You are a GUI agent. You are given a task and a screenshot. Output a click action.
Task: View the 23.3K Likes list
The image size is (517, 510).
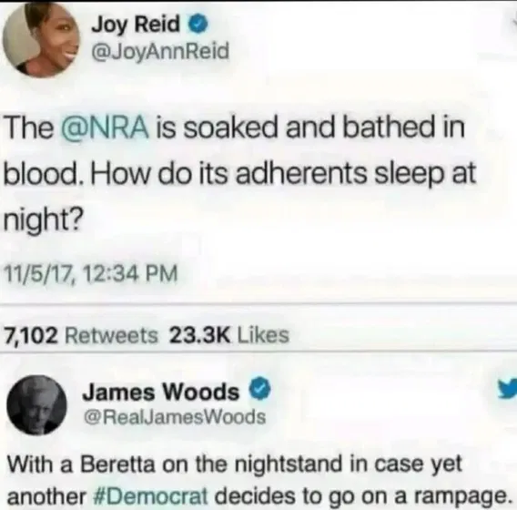229,335
